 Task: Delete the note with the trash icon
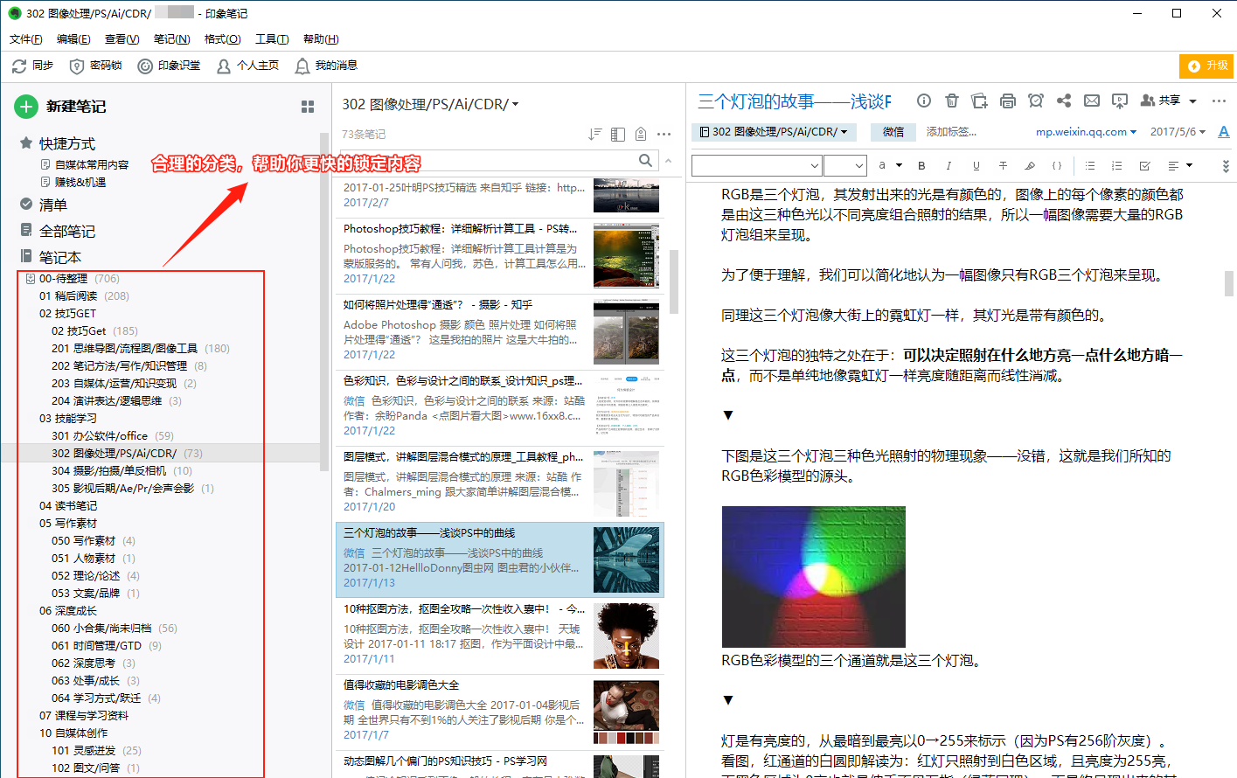point(952,101)
